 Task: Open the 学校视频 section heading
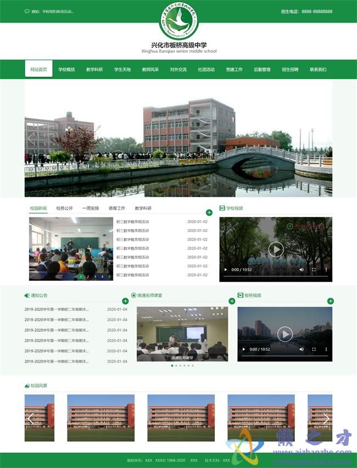click(235, 208)
